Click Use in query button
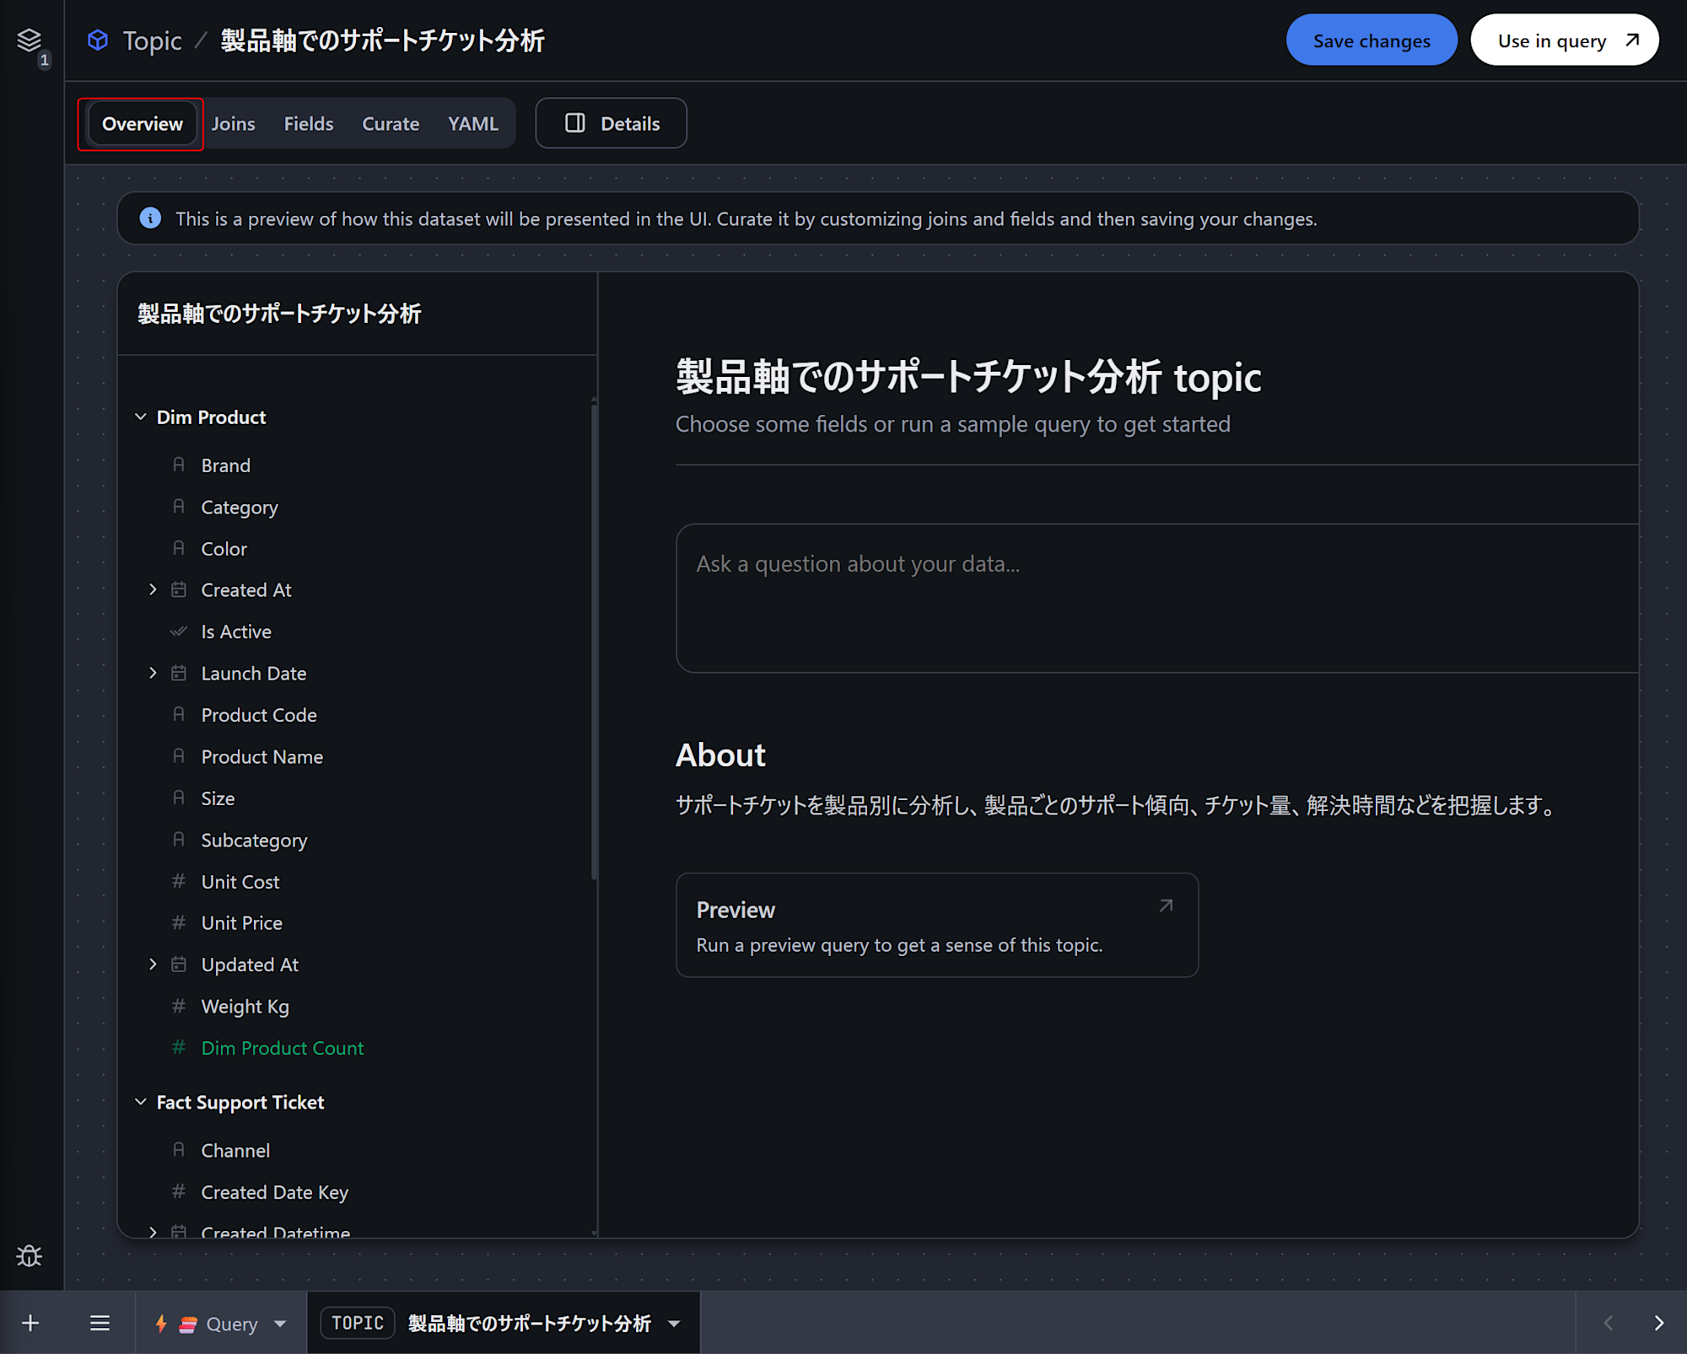1687x1354 pixels. point(1564,40)
